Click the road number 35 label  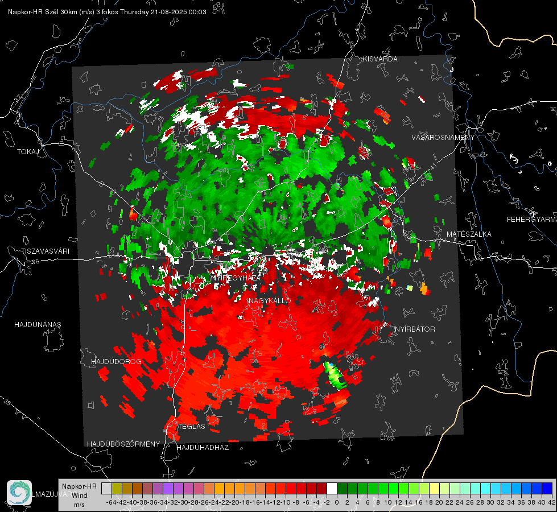click(x=7, y=402)
